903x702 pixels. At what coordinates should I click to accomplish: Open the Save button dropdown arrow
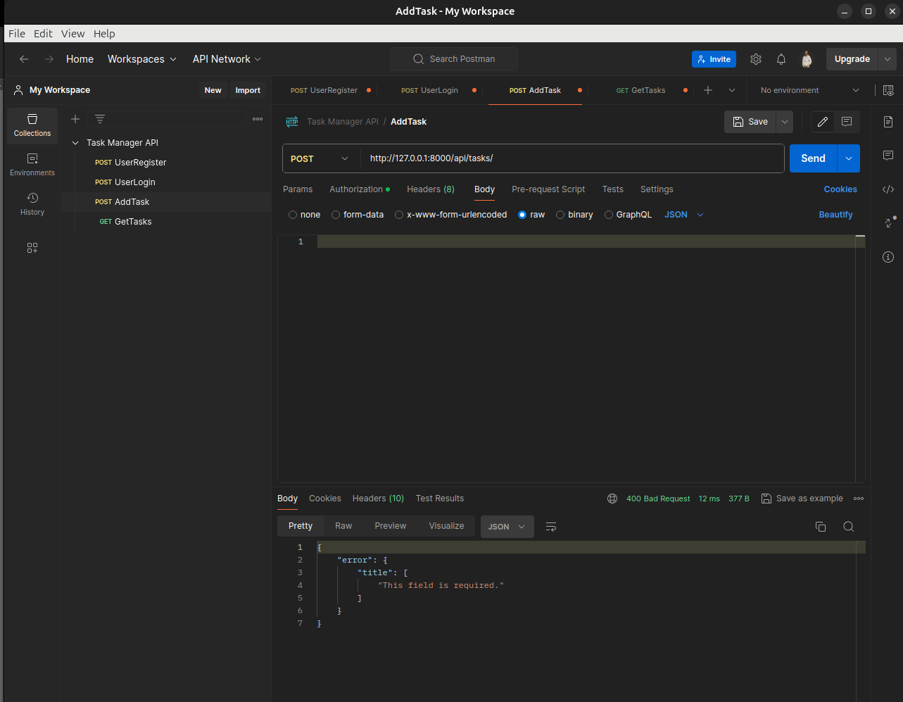(785, 122)
